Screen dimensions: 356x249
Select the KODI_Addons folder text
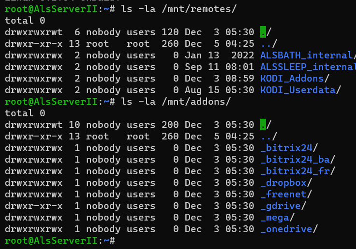[292, 79]
